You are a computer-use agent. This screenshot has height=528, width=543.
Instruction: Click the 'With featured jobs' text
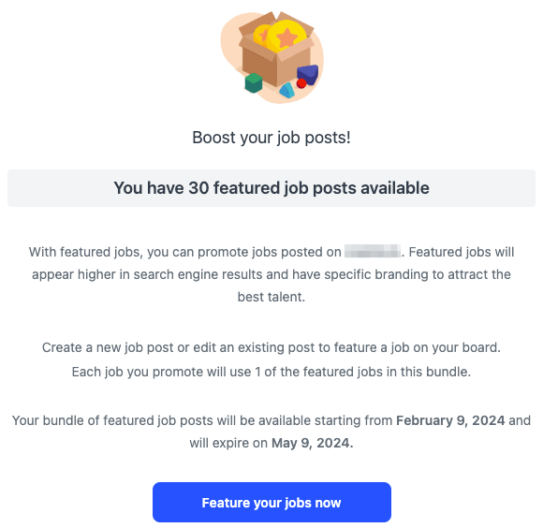coord(85,252)
